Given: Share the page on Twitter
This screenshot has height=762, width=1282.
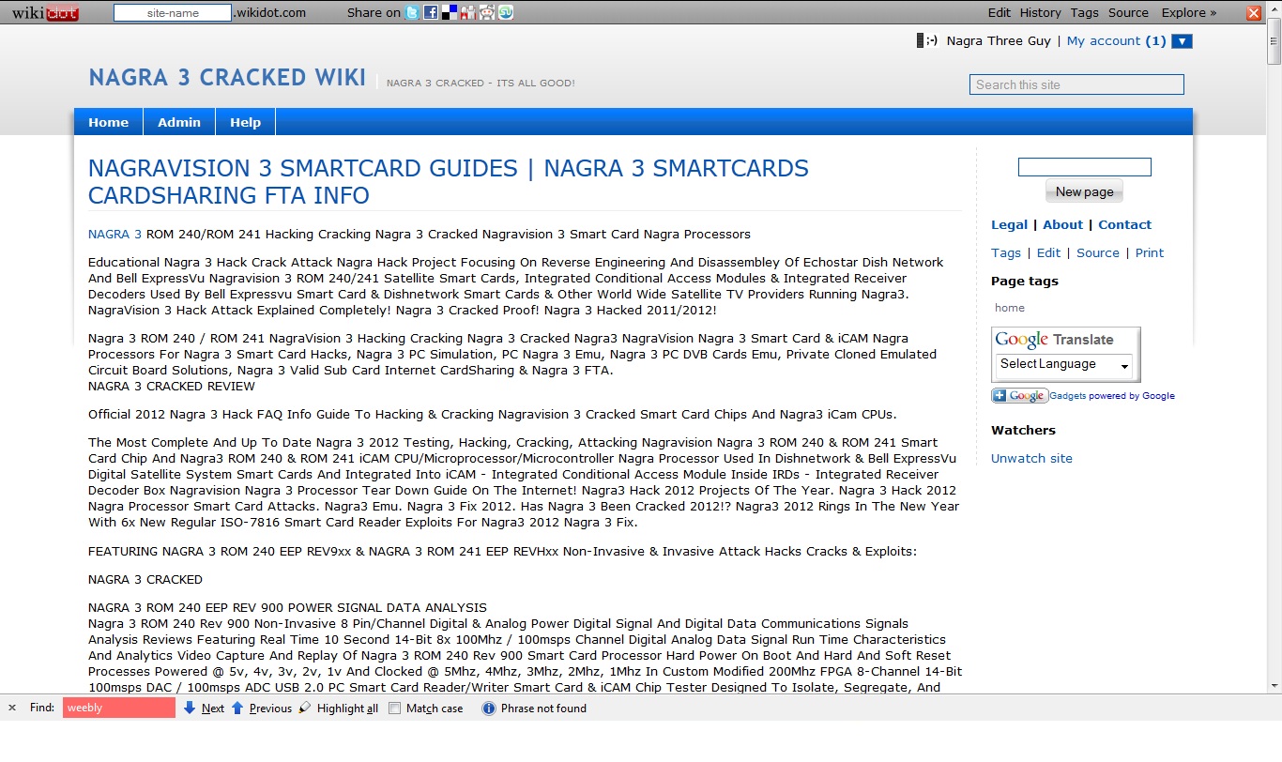Looking at the screenshot, I should tap(412, 13).
